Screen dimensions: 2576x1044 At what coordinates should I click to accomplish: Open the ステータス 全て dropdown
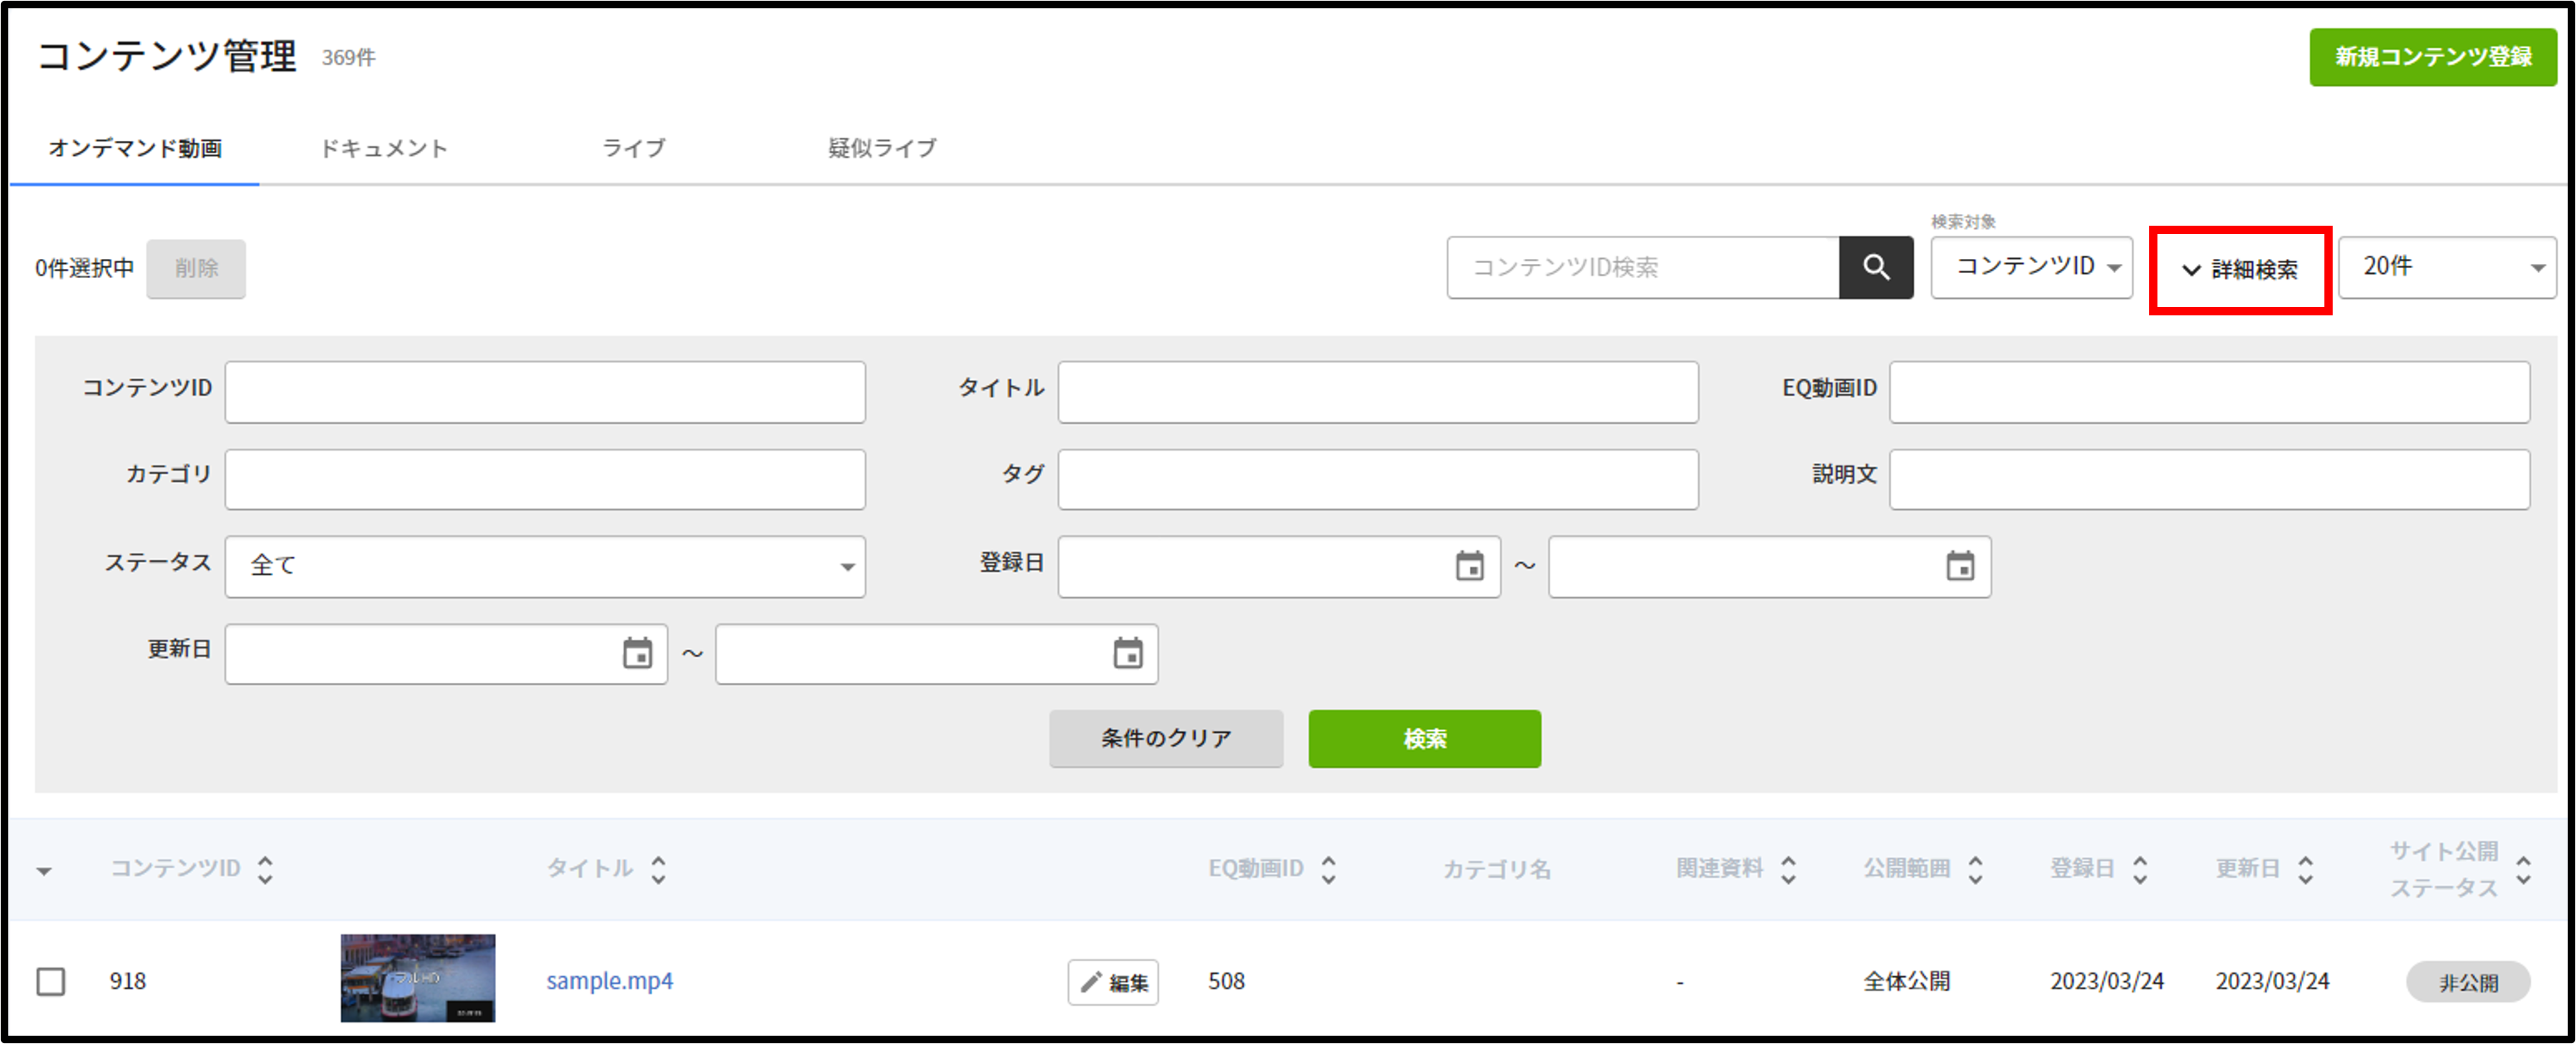pos(545,567)
